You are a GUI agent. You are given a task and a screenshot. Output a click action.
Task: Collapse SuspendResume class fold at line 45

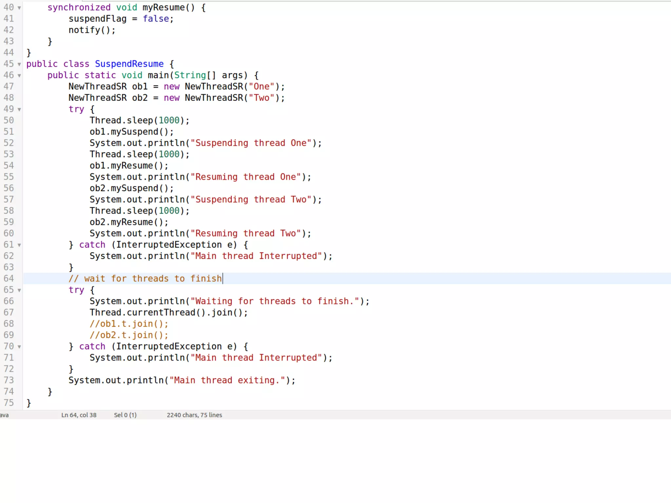pos(19,65)
